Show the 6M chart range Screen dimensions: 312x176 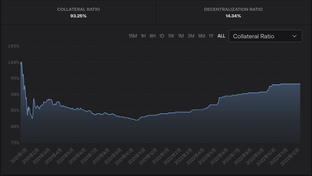click(x=201, y=36)
